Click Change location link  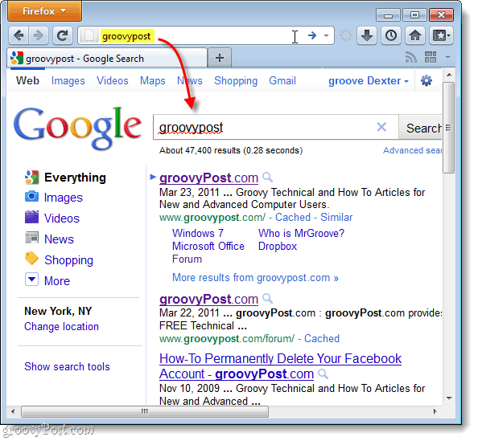62,327
